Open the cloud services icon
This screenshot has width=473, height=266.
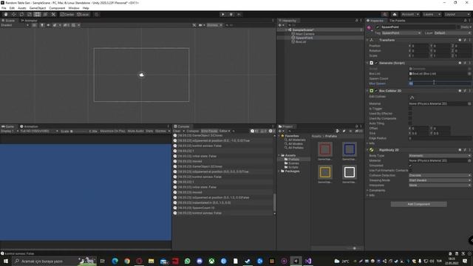(x=394, y=14)
